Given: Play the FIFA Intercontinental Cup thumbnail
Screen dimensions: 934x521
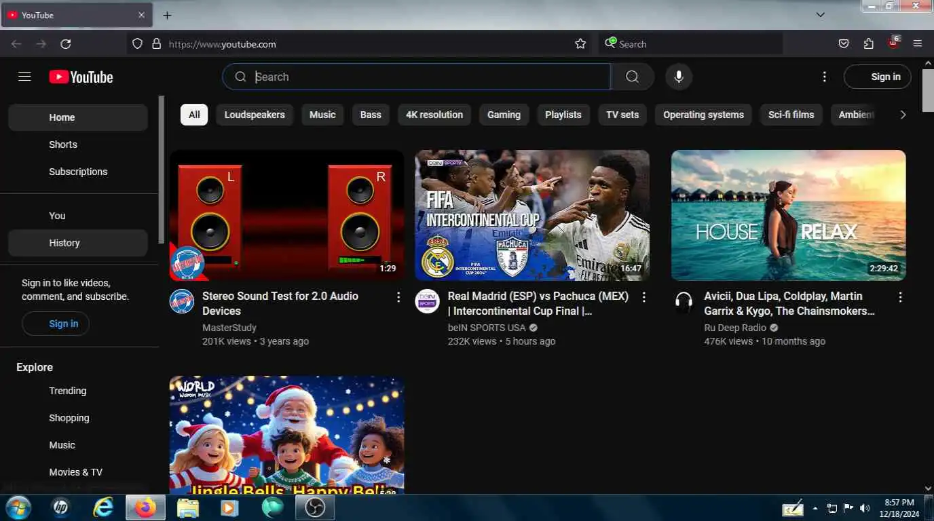Looking at the screenshot, I should click(532, 215).
